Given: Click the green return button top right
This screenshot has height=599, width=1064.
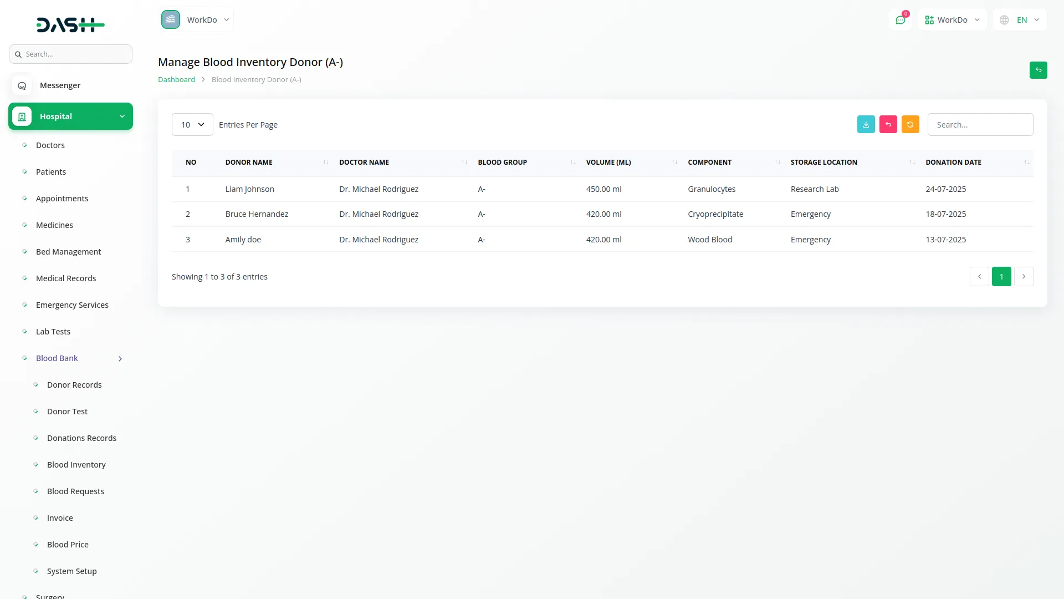Looking at the screenshot, I should [1038, 70].
